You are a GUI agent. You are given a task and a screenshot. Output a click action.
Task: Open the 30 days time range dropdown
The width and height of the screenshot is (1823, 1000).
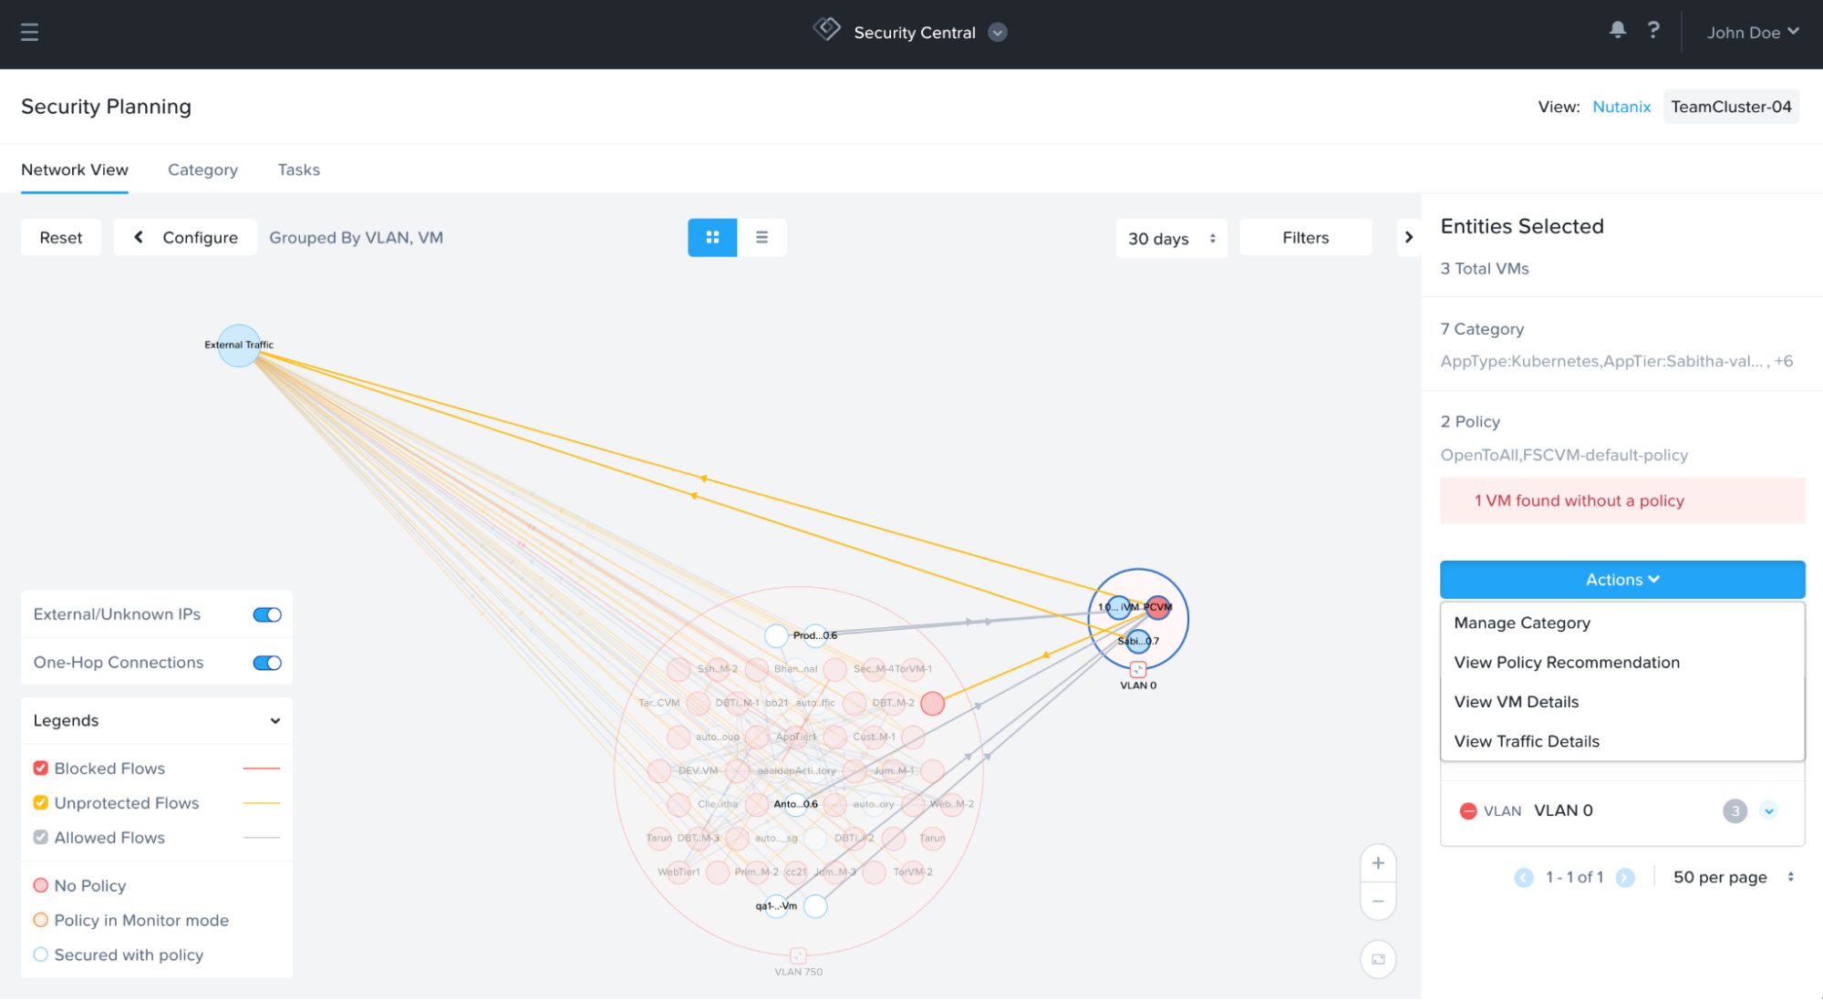(1171, 238)
